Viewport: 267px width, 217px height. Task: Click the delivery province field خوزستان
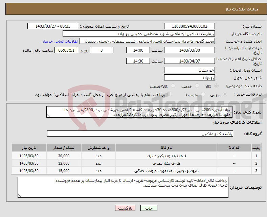tap(190, 70)
